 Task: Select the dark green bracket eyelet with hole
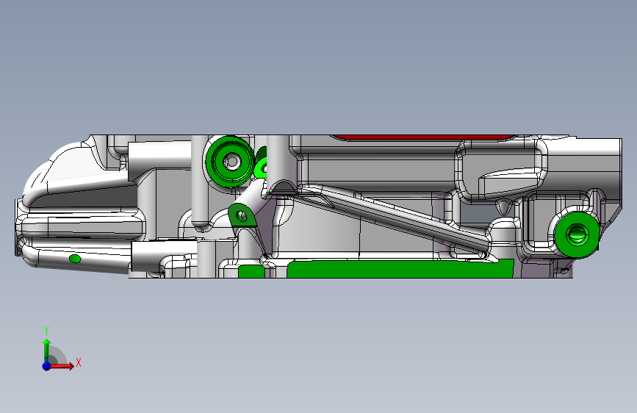(x=242, y=216)
